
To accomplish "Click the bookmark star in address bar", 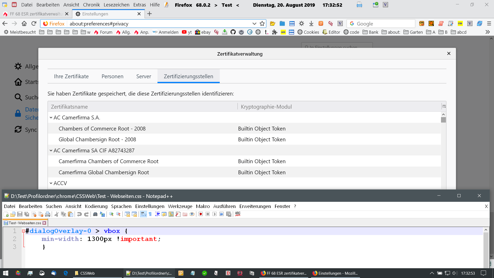I will (262, 24).
